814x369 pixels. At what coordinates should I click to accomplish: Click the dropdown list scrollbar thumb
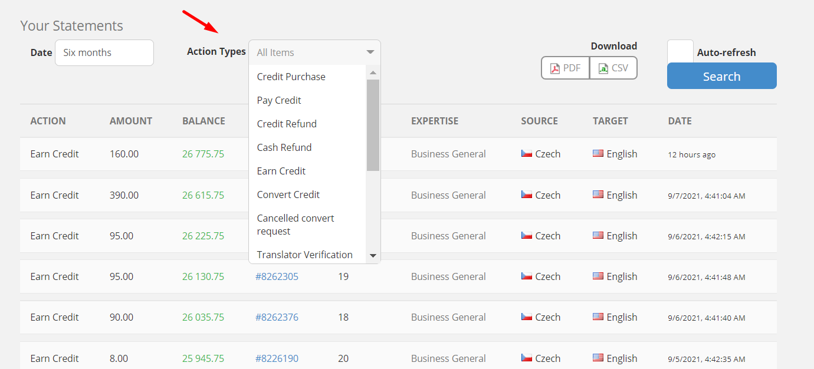pyautogui.click(x=373, y=125)
